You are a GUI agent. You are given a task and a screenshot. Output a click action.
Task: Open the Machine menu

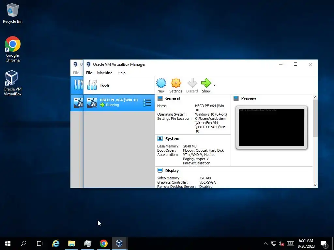pos(105,73)
